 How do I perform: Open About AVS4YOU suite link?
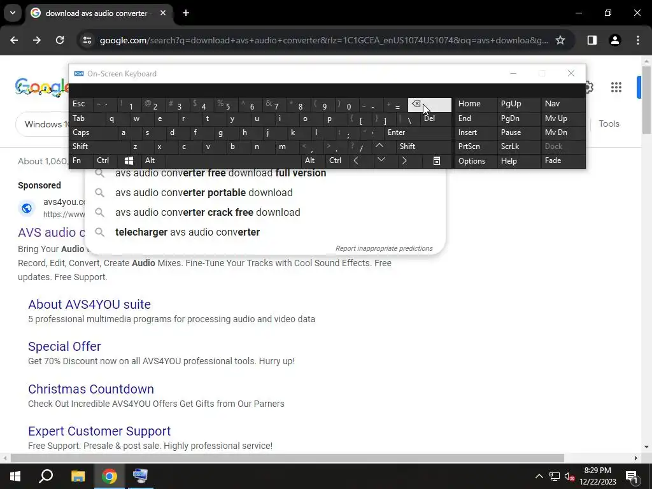coord(89,304)
